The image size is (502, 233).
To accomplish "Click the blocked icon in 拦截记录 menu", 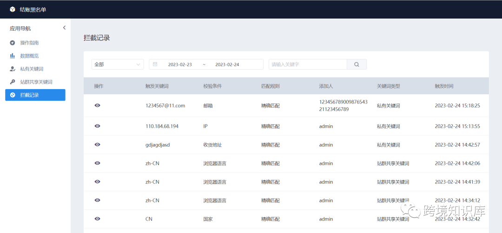I will pos(13,95).
